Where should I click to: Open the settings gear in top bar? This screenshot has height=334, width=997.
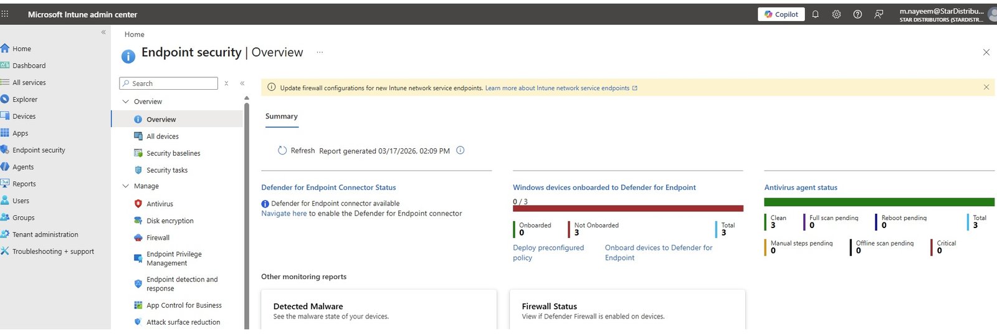(x=836, y=14)
